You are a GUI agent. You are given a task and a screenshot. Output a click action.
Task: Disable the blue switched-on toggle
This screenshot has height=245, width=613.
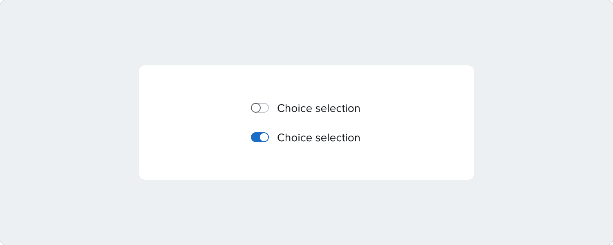260,138
